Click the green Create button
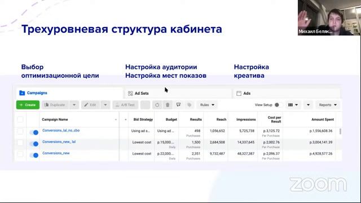Screen dimensions: 361x203 pyautogui.click(x=28, y=105)
